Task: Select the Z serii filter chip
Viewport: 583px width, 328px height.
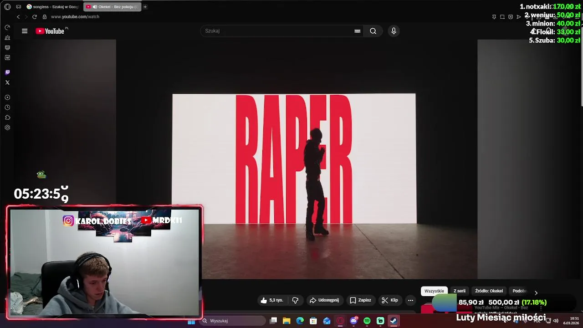Action: (x=460, y=291)
